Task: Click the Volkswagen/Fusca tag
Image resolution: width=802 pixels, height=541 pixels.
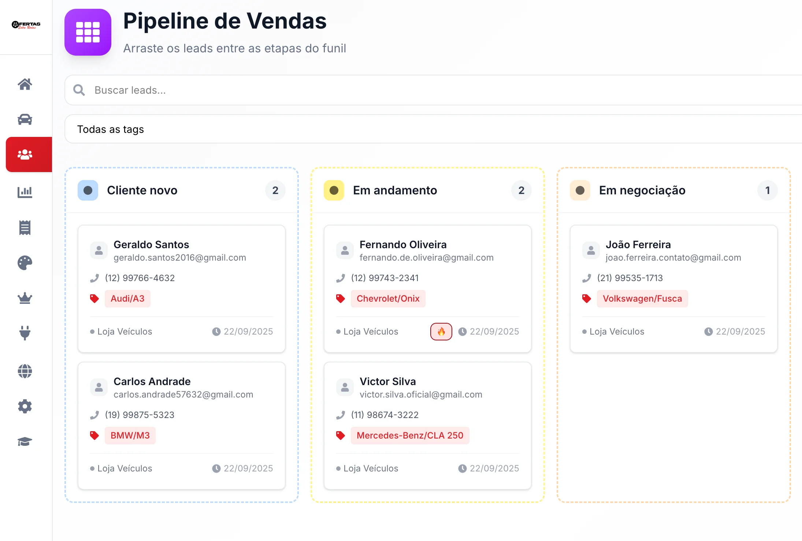Action: point(642,299)
